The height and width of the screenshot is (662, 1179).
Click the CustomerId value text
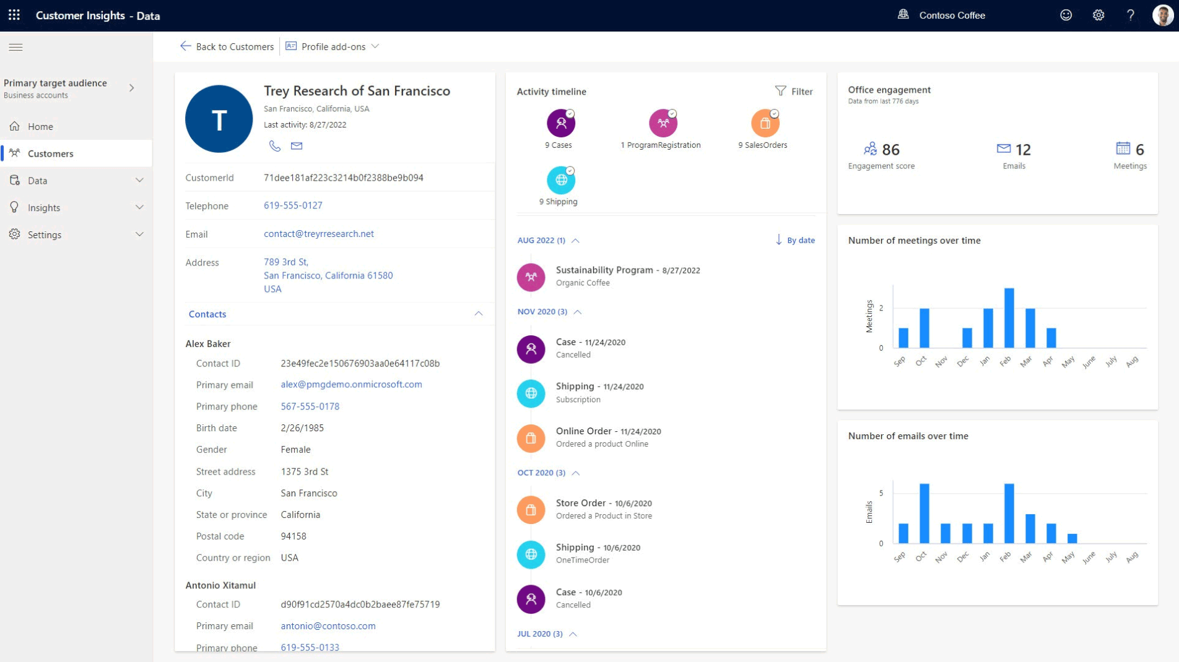[x=343, y=178]
